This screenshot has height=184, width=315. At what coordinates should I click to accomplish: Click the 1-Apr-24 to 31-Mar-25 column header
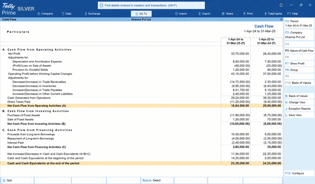236,41
